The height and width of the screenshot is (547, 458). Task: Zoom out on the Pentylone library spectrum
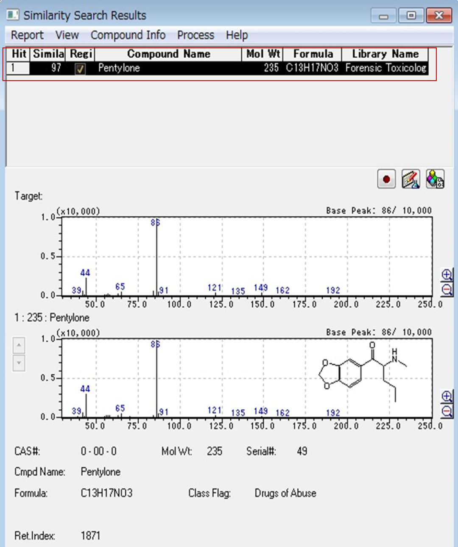click(447, 411)
